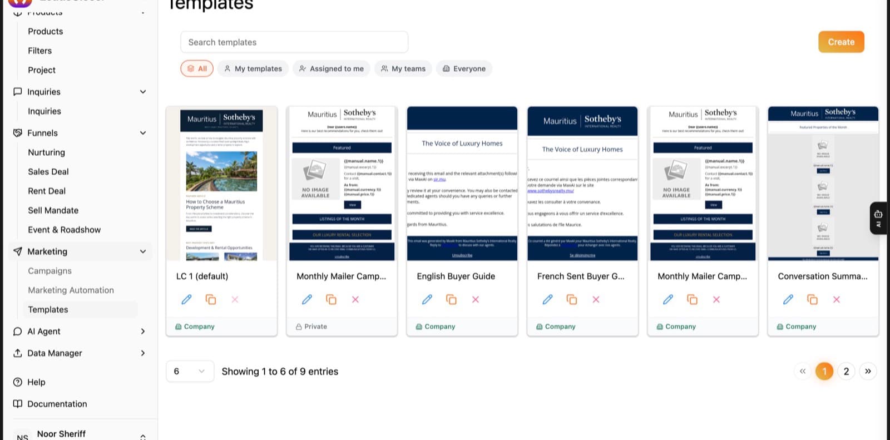Click the Search templates field

(294, 42)
